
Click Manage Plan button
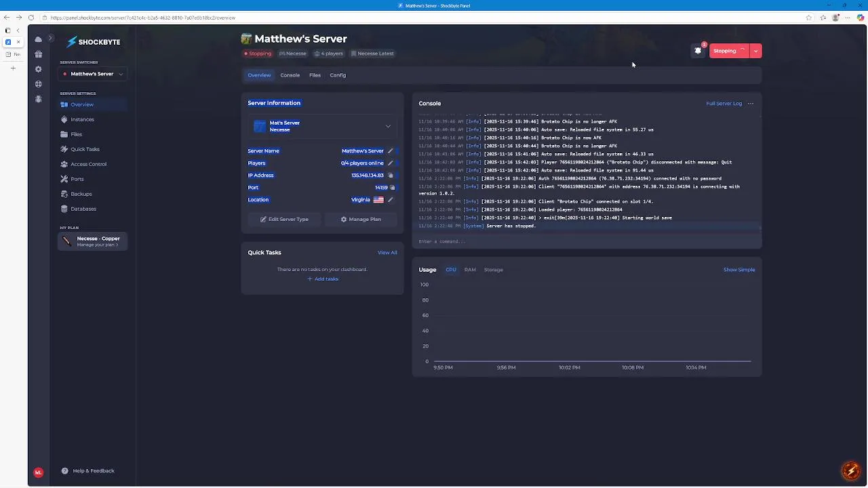point(361,220)
